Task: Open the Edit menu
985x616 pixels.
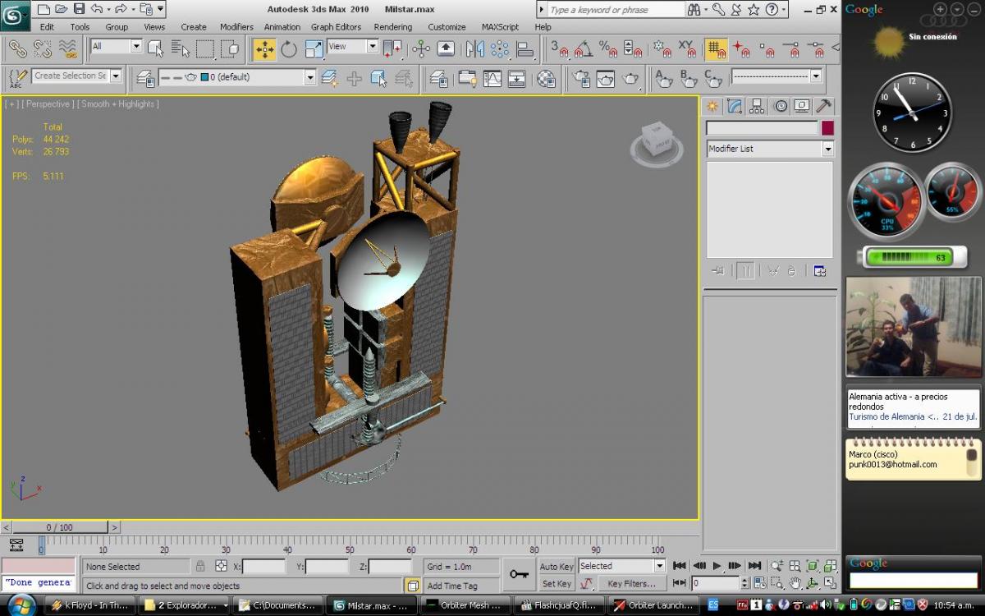Action: pyautogui.click(x=47, y=27)
